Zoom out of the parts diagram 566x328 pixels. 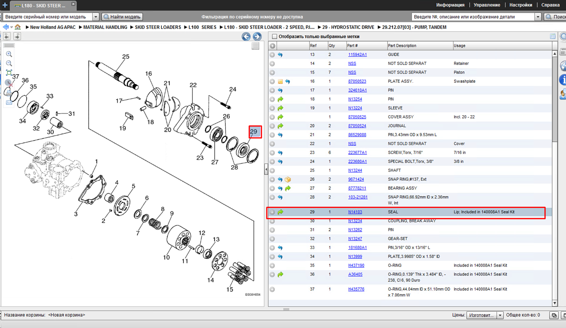tap(9, 63)
